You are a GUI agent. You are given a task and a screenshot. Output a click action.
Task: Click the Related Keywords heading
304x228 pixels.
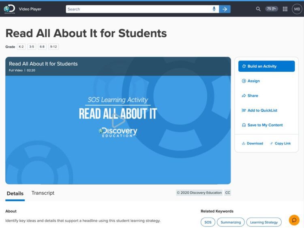[x=217, y=211]
